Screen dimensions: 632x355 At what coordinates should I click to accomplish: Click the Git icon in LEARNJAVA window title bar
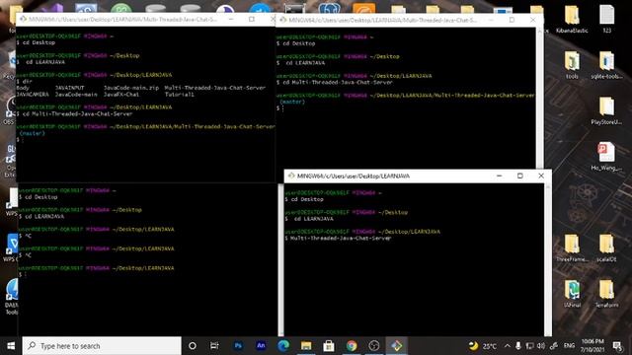point(291,176)
